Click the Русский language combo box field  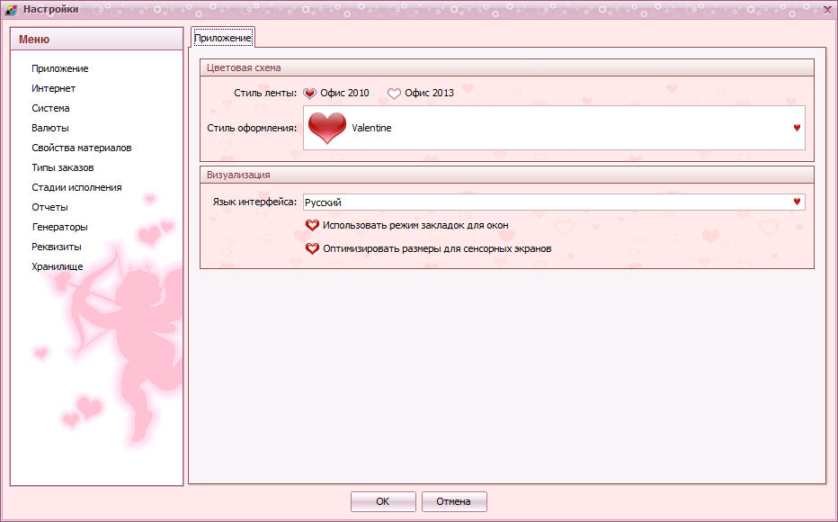pyautogui.click(x=554, y=202)
